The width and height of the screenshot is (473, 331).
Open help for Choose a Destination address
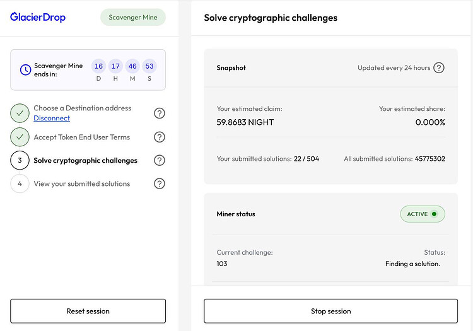tap(160, 113)
